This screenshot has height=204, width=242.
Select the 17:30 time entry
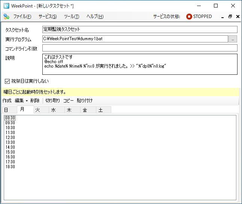[x=10, y=162]
